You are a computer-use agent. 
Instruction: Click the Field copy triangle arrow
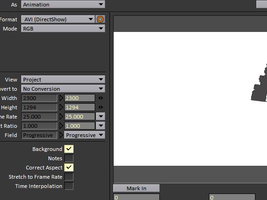tap(61, 135)
